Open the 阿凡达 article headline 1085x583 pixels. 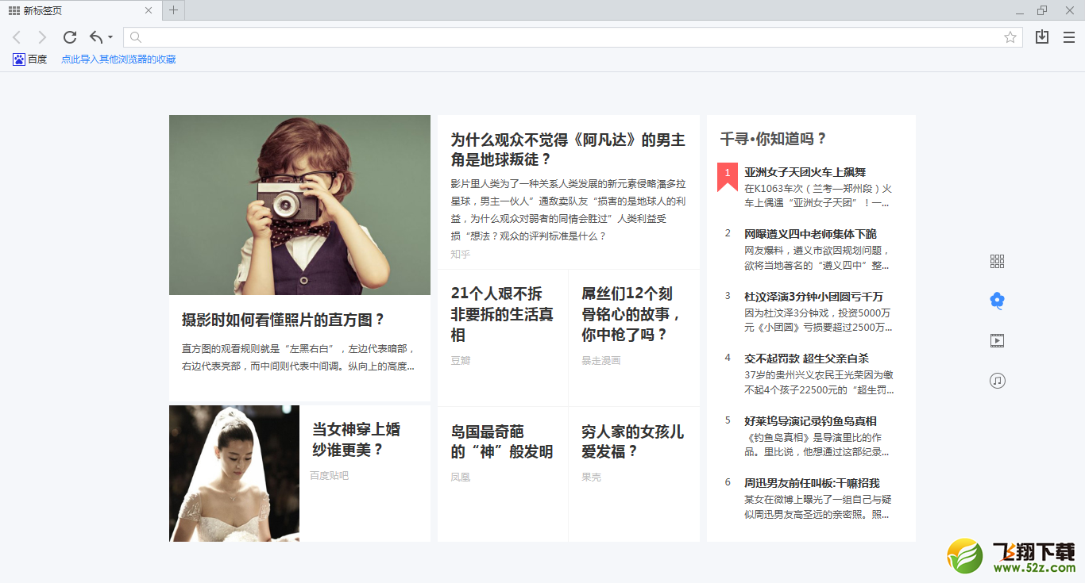point(568,149)
